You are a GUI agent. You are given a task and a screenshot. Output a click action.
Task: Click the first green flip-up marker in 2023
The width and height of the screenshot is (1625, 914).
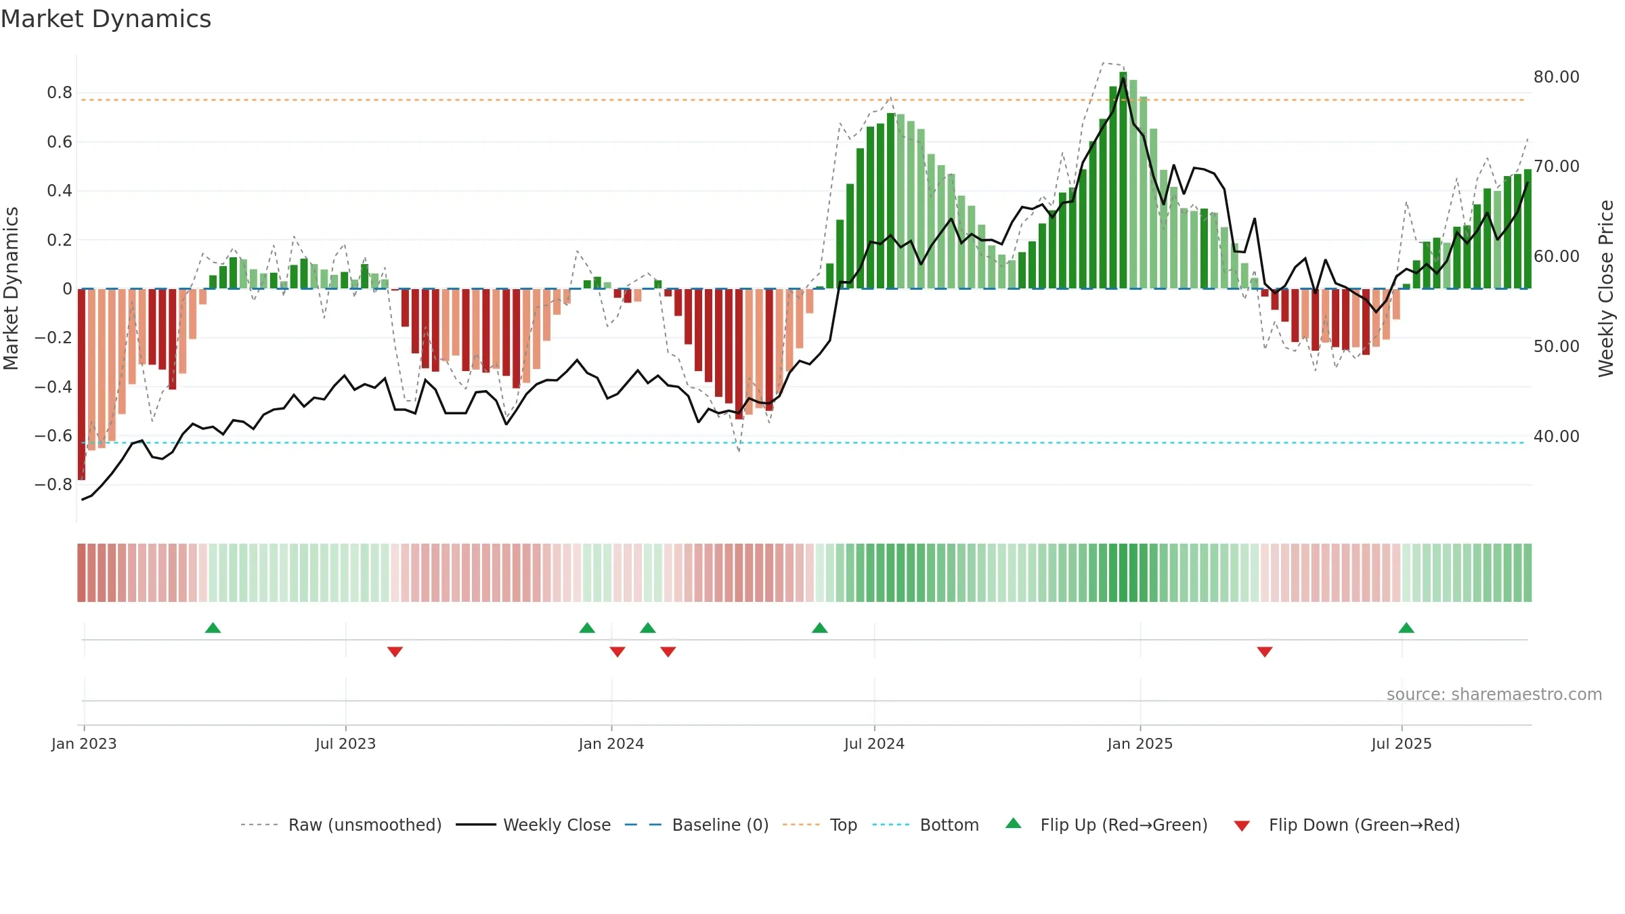tap(213, 628)
